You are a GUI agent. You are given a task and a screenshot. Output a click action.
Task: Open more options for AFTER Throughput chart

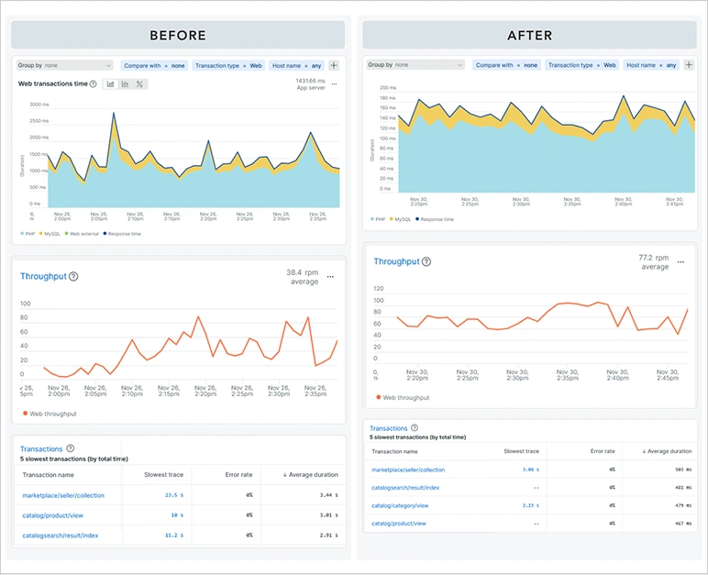tap(680, 262)
